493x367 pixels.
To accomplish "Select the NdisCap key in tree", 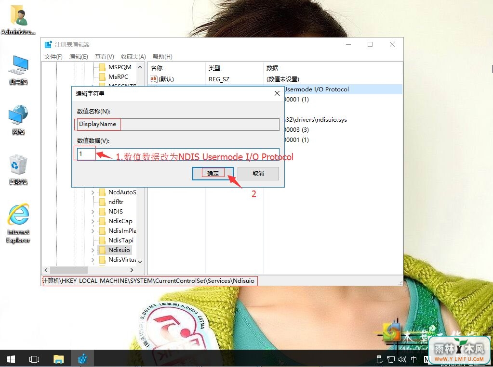I will tap(120, 221).
